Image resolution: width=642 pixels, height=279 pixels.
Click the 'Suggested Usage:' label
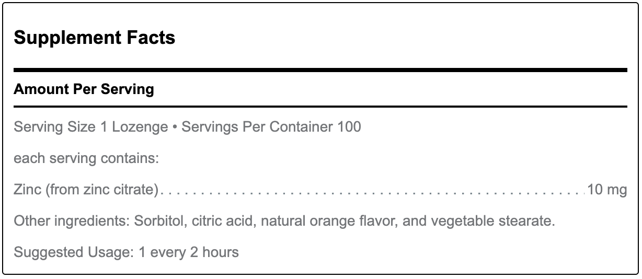click(x=74, y=252)
